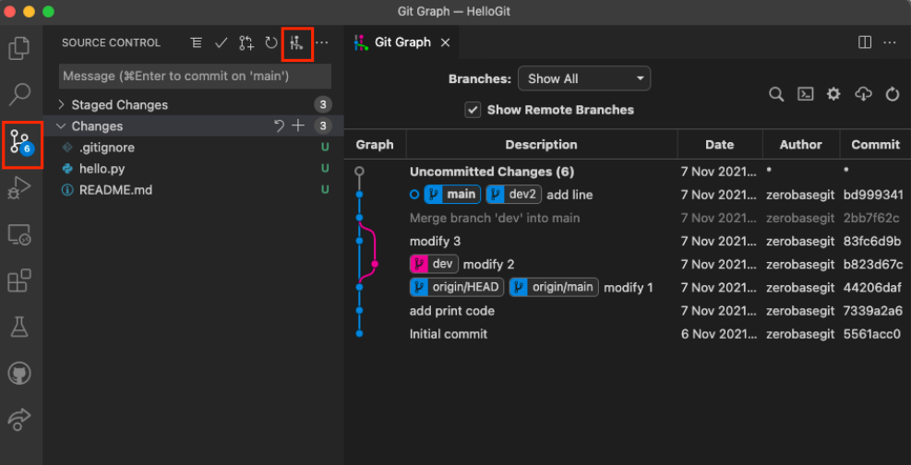
Task: Fetch from remotes cloud icon
Action: click(x=863, y=94)
